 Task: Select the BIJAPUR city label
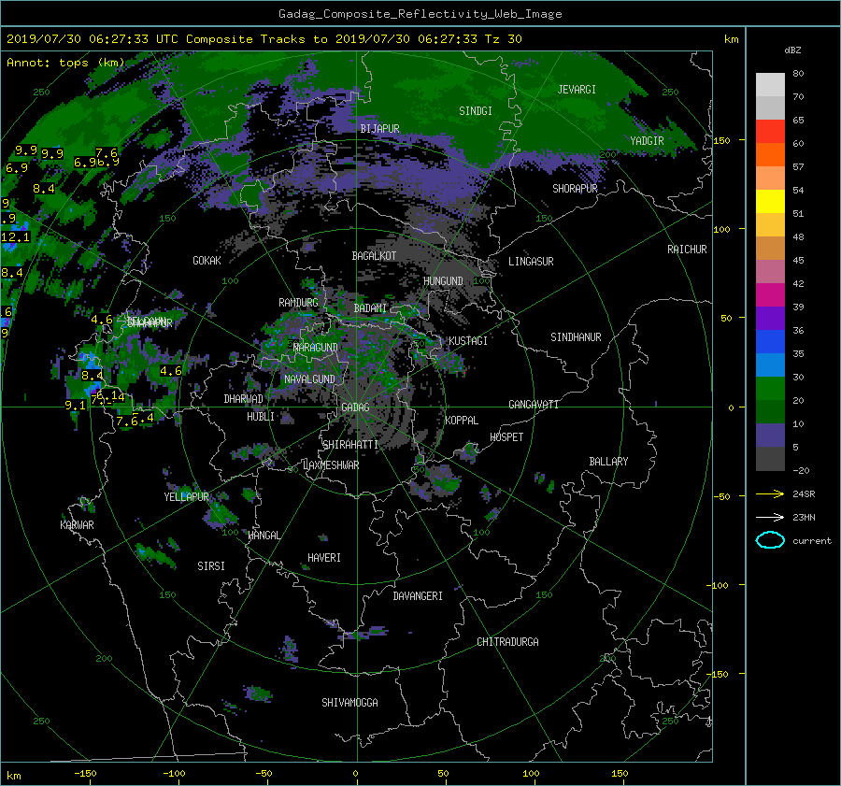[379, 129]
